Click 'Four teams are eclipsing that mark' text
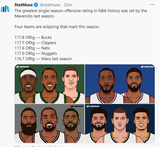 [x=46, y=27]
